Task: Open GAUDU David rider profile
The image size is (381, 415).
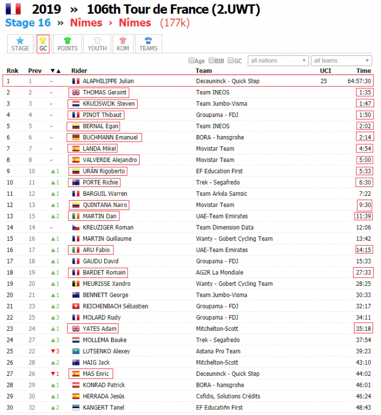Action: [101, 261]
